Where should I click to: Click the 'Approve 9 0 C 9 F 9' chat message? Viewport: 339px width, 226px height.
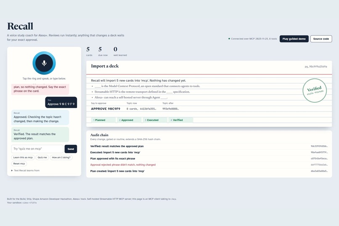coord(61,102)
